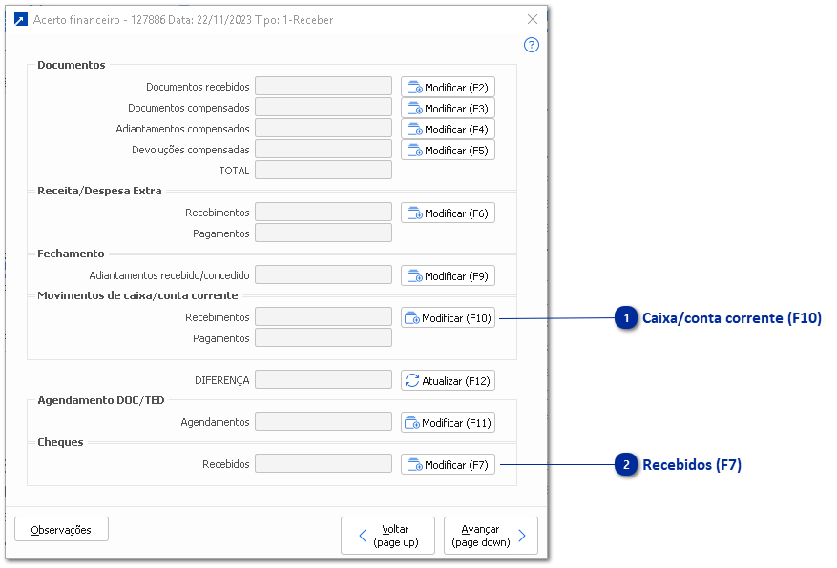Click the TOTAL documents field
This screenshot has height=568, width=837.
324,171
